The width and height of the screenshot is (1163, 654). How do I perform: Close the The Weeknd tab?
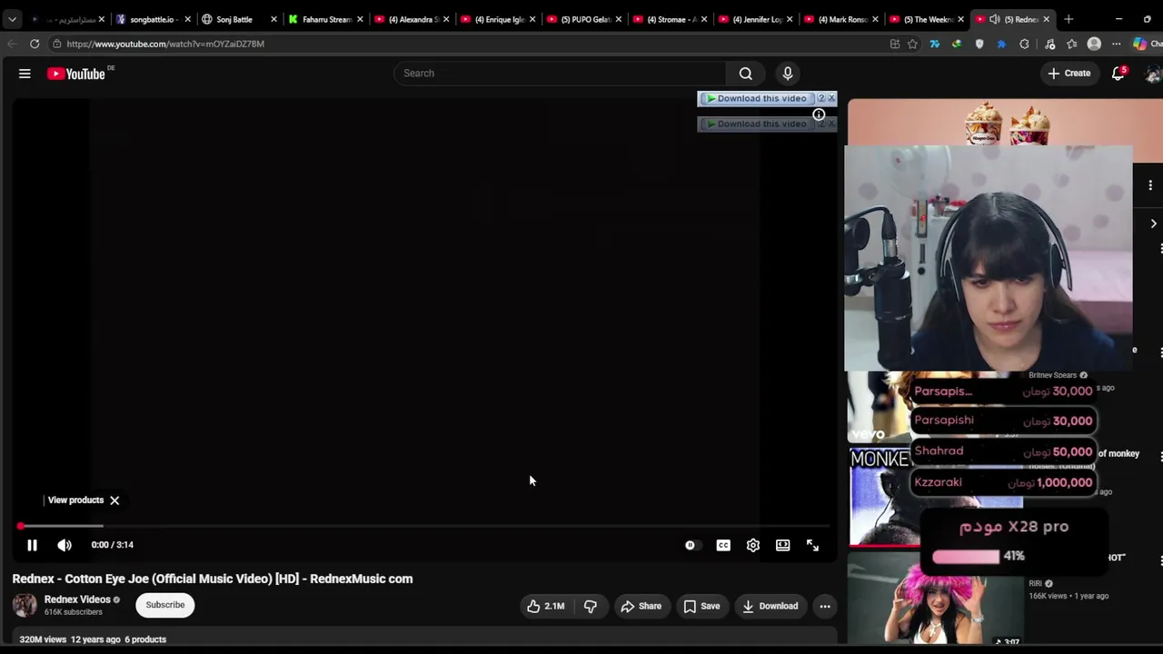(960, 19)
